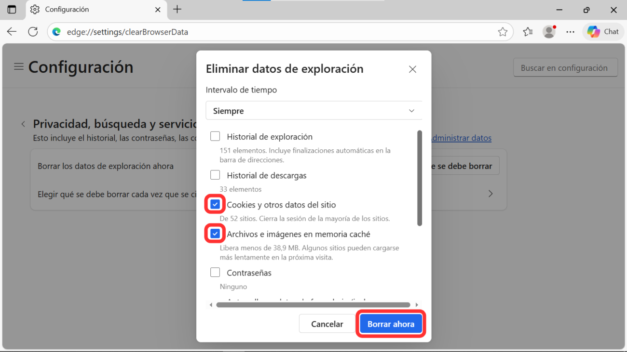Go back using Privacidad section chevron
Screen dimensions: 627x352
click(23, 124)
